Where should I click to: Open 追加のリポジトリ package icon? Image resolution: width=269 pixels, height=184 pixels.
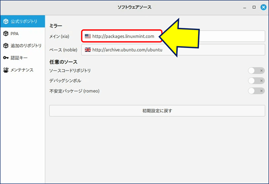pos(6,46)
